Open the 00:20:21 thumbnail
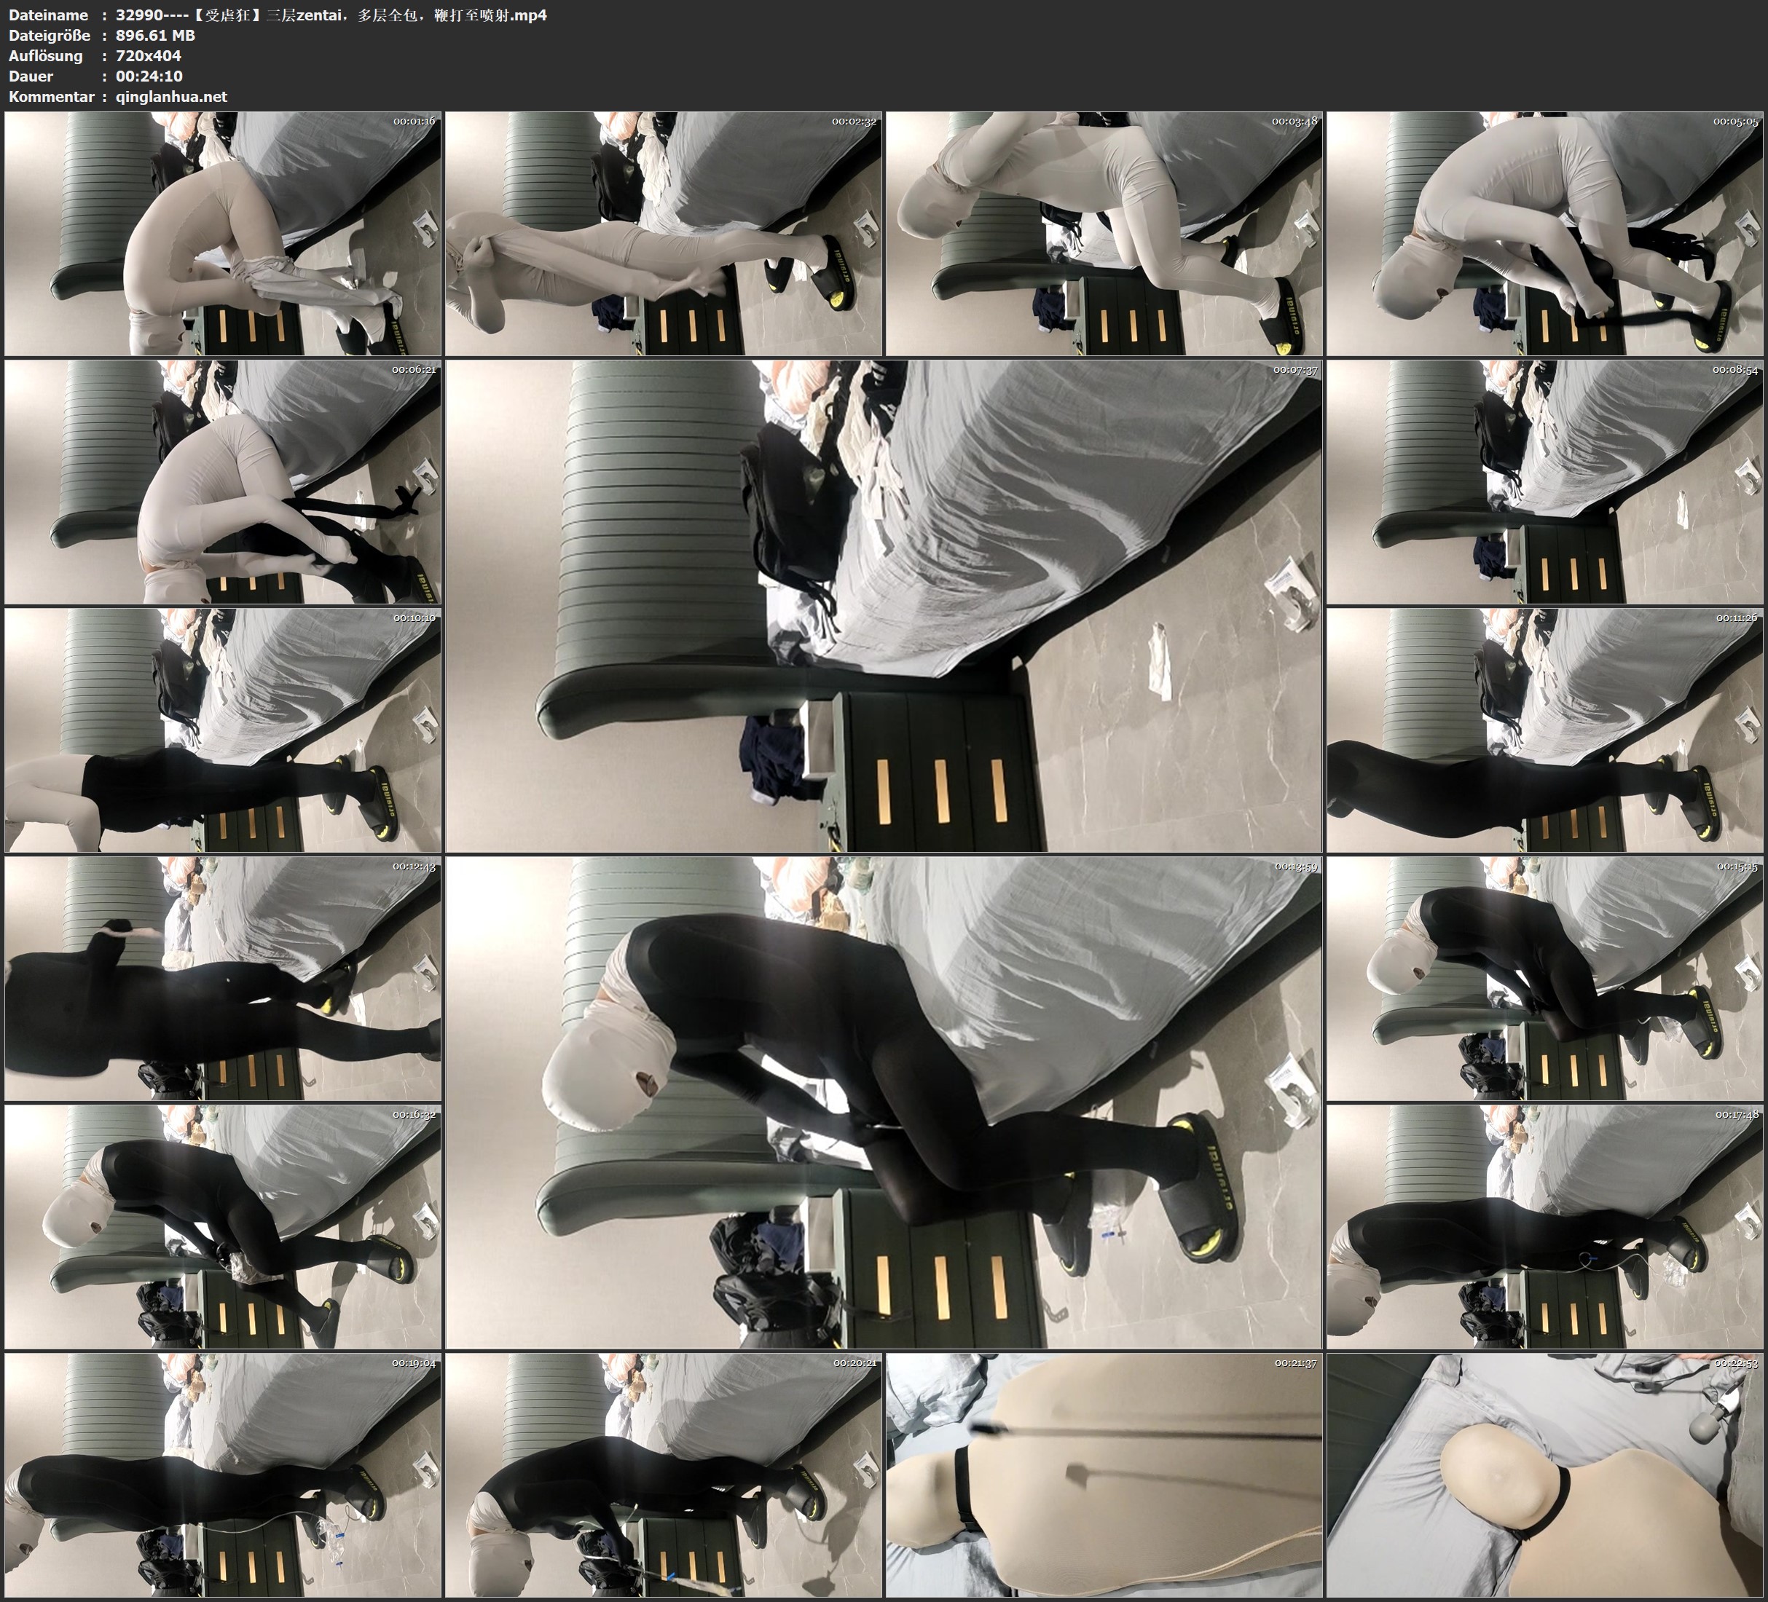1768x1602 pixels. point(663,1475)
